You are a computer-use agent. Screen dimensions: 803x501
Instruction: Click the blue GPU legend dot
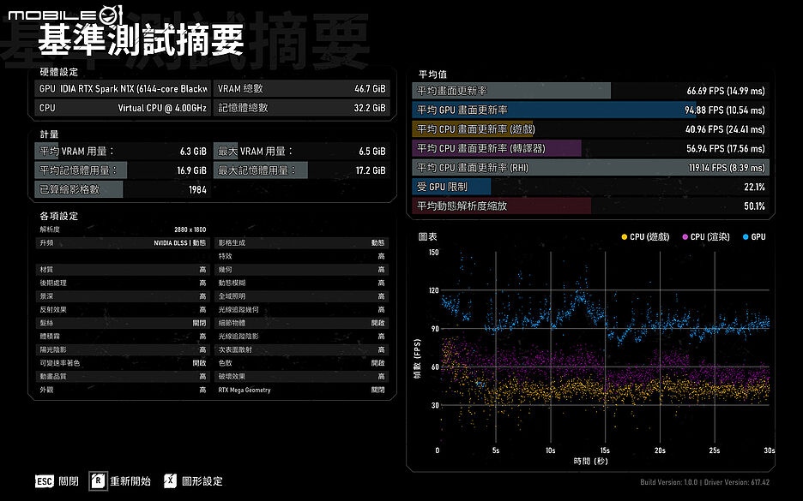point(746,236)
